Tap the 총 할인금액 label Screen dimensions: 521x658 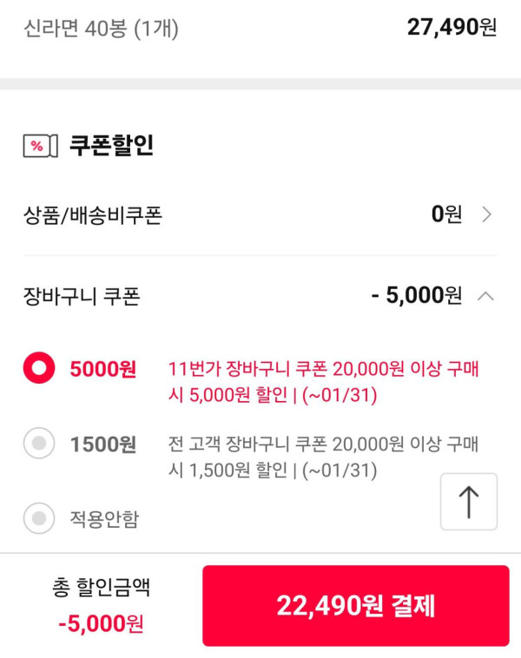101,588
